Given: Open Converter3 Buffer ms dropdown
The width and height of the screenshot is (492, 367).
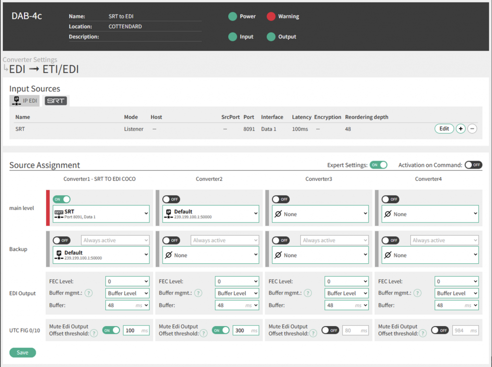Looking at the screenshot, I should click(x=347, y=305).
